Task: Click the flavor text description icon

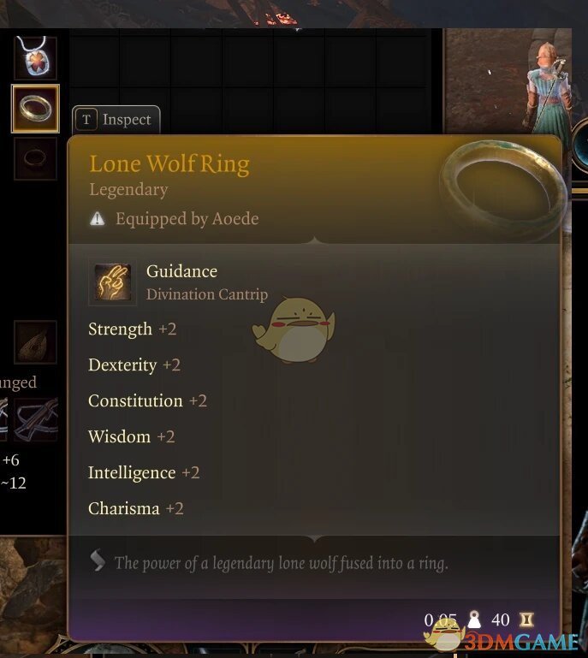Action: (98, 560)
